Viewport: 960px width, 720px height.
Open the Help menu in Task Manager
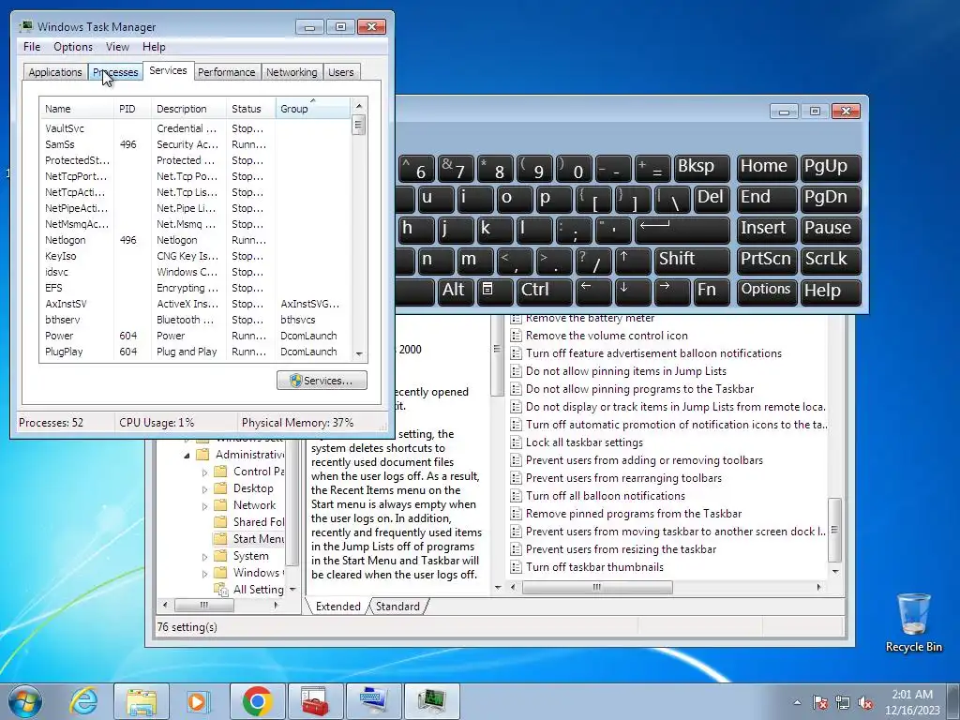(x=154, y=47)
